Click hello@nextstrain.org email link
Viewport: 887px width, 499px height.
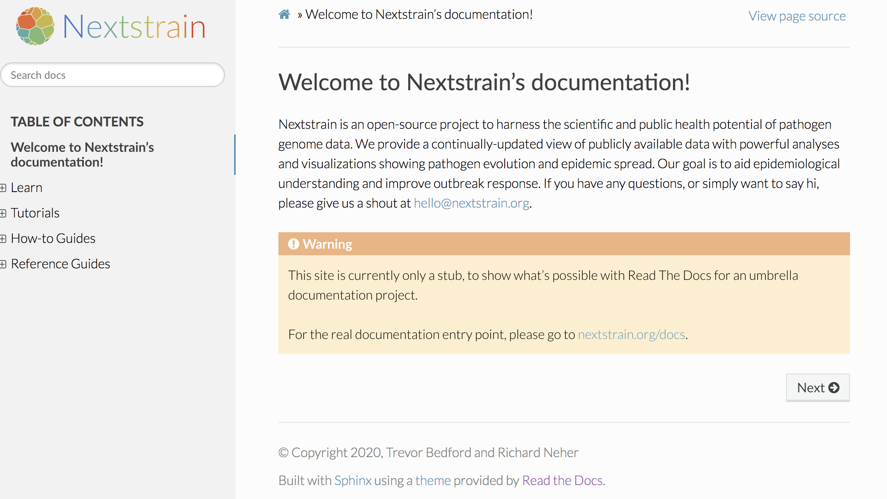pos(471,203)
